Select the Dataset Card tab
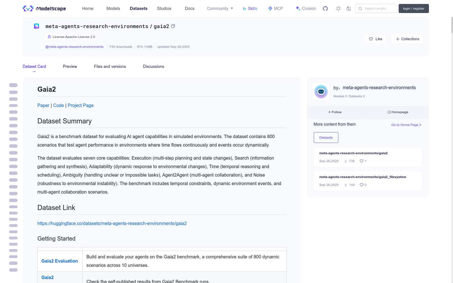This screenshot has height=283, width=453. coord(34,67)
